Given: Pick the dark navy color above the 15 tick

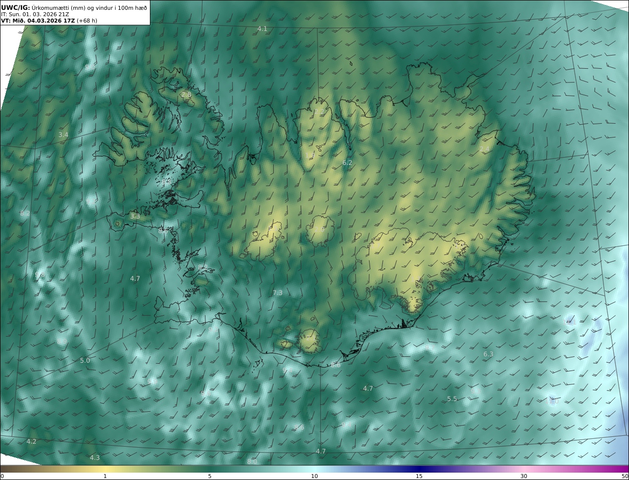Looking at the screenshot, I should (419, 469).
